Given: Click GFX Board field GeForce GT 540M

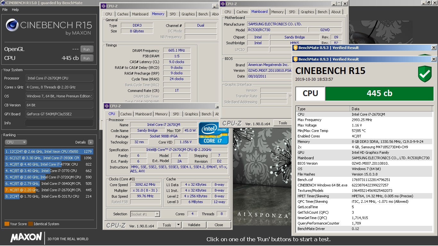Looking at the screenshot, I should pyautogui.click(x=59, y=114).
